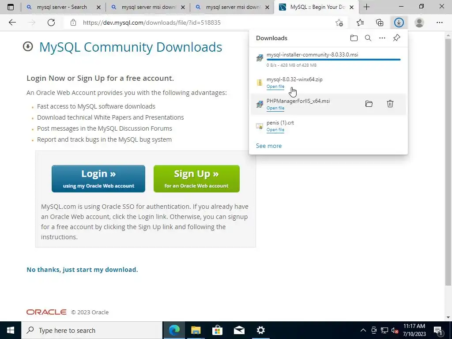View site information lock icon
The image size is (452, 339).
73,23
